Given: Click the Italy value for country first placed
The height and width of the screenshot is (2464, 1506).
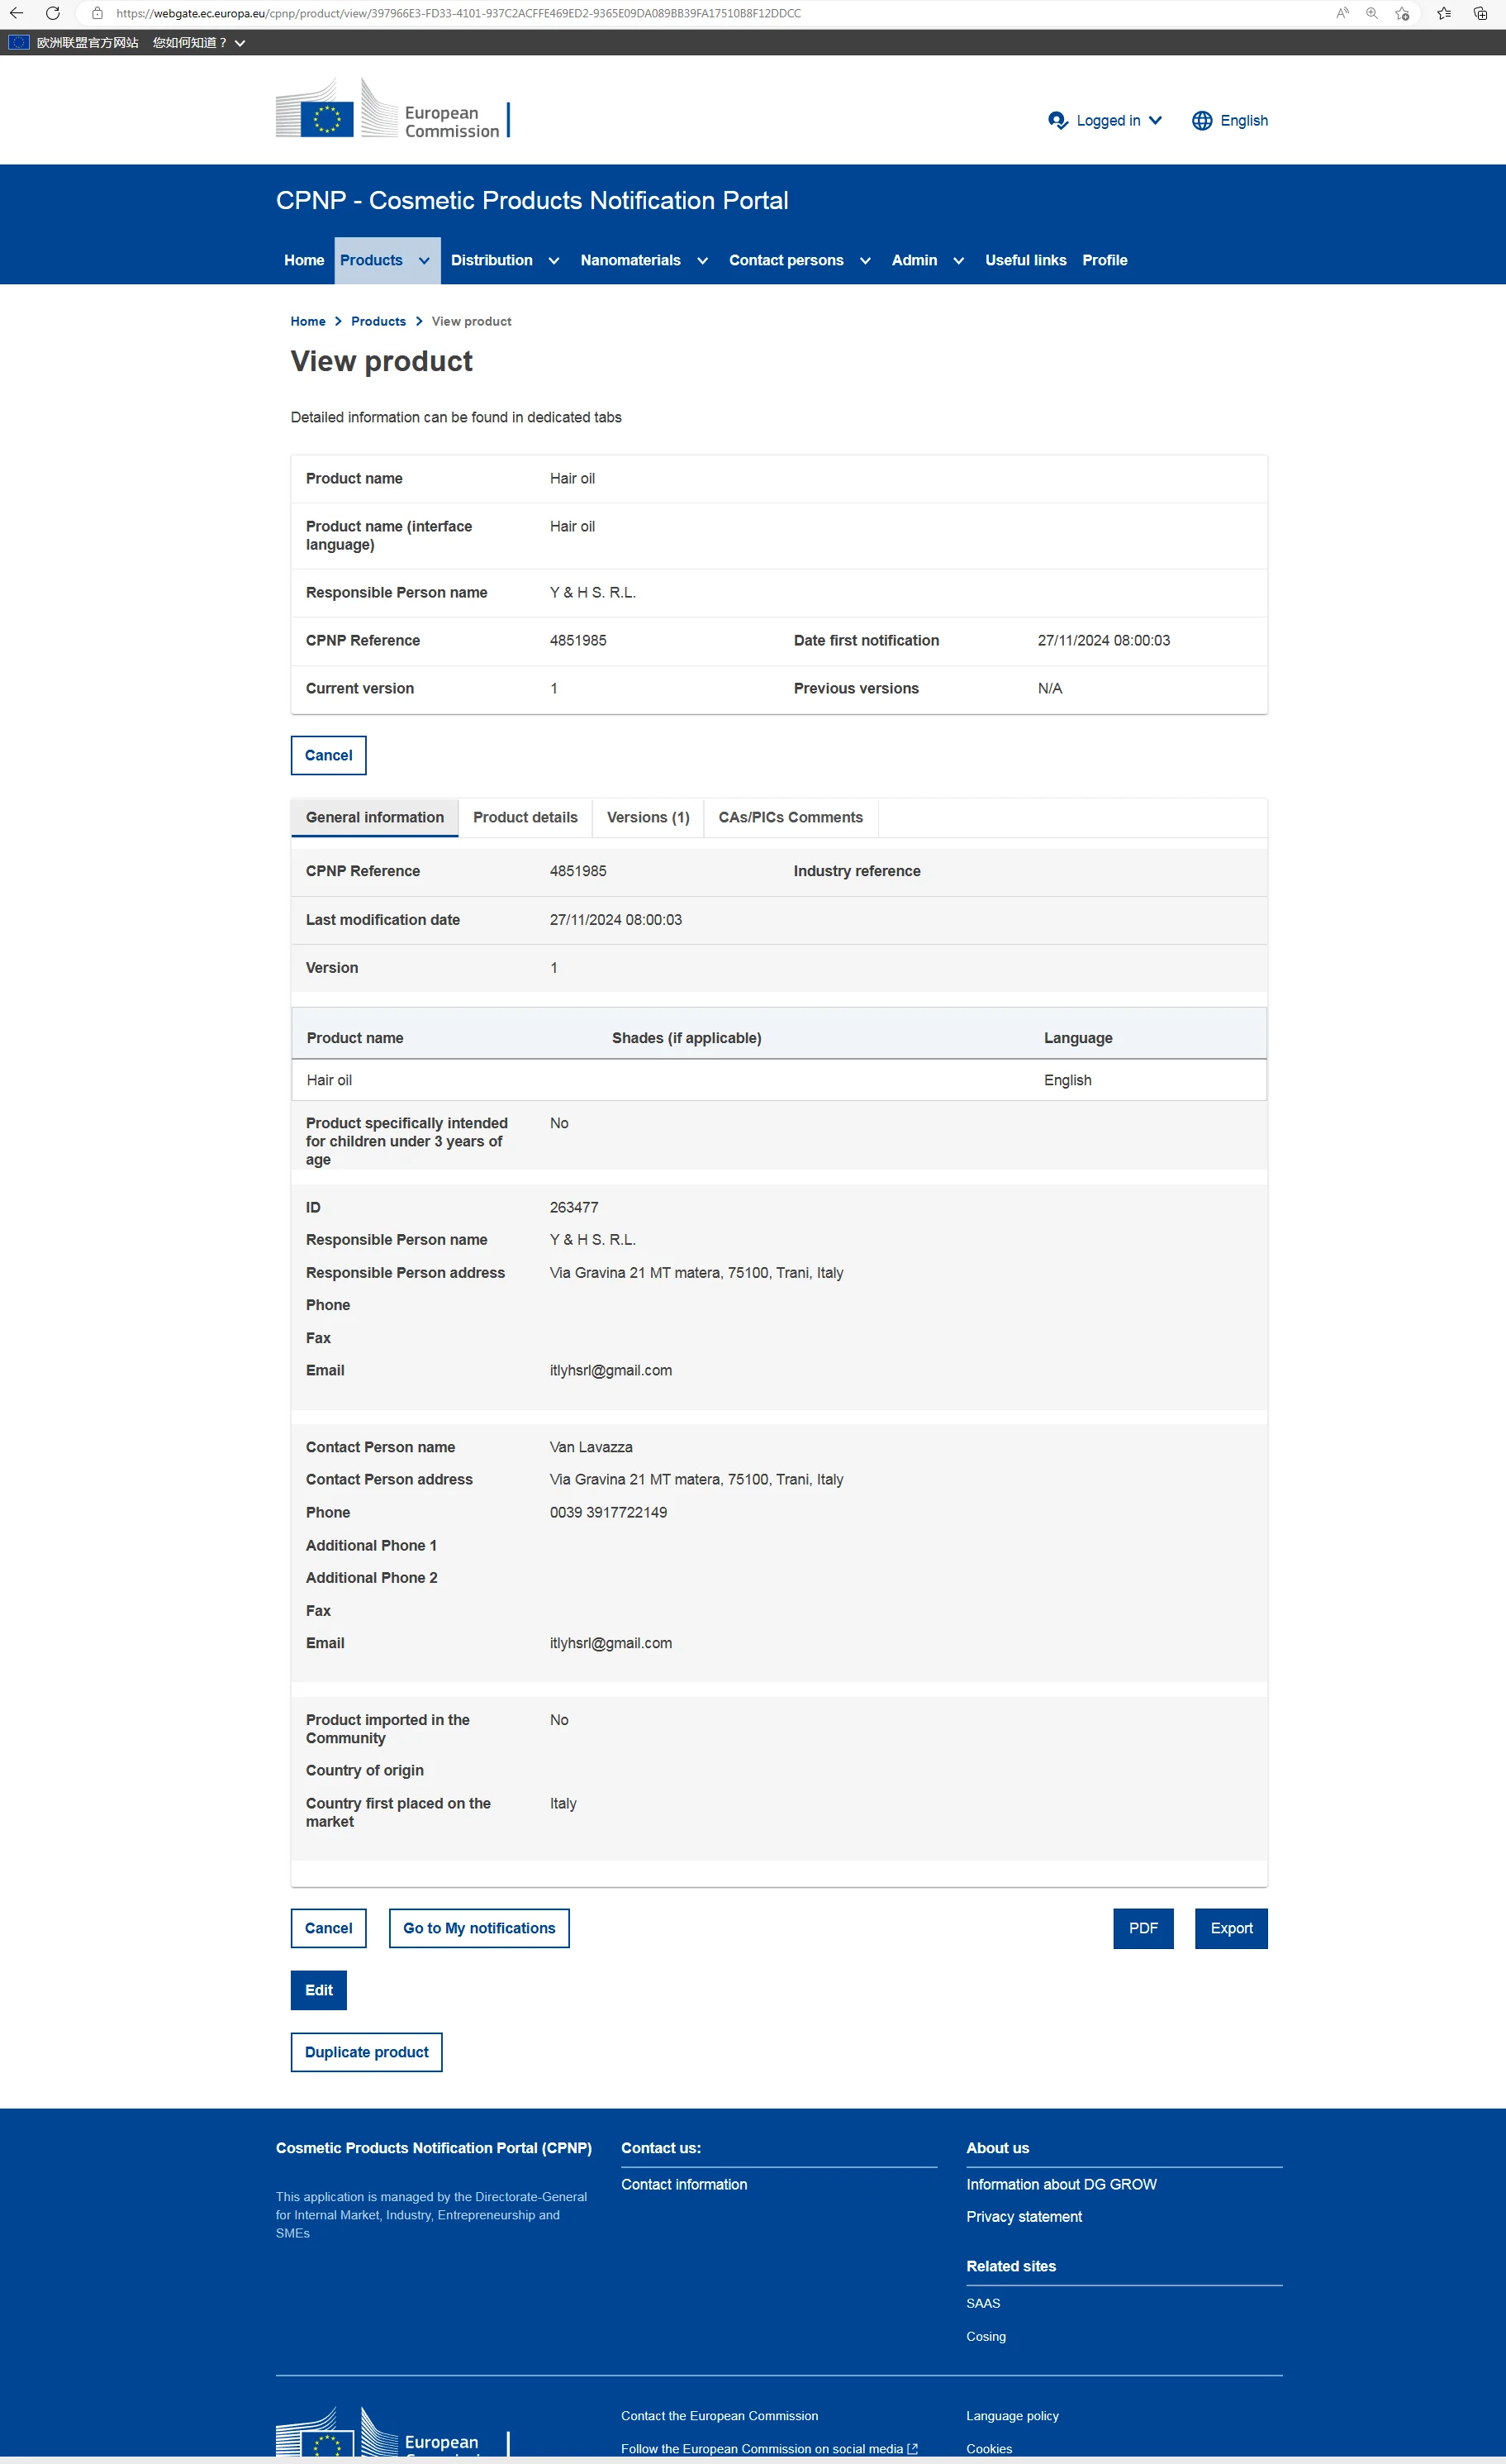Looking at the screenshot, I should coord(563,1803).
